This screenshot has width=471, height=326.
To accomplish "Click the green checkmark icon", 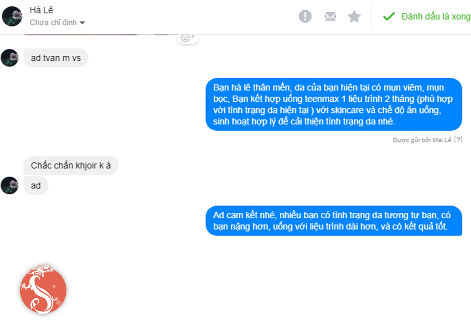I will [389, 16].
